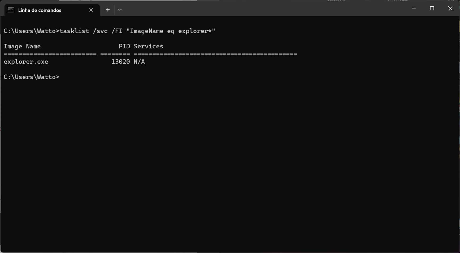Click the explorer.exe process name

26,62
